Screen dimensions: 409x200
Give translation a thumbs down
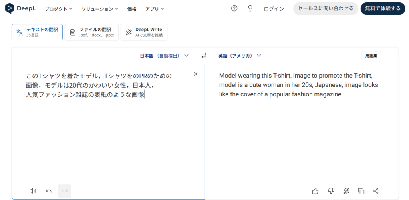[x=331, y=191]
